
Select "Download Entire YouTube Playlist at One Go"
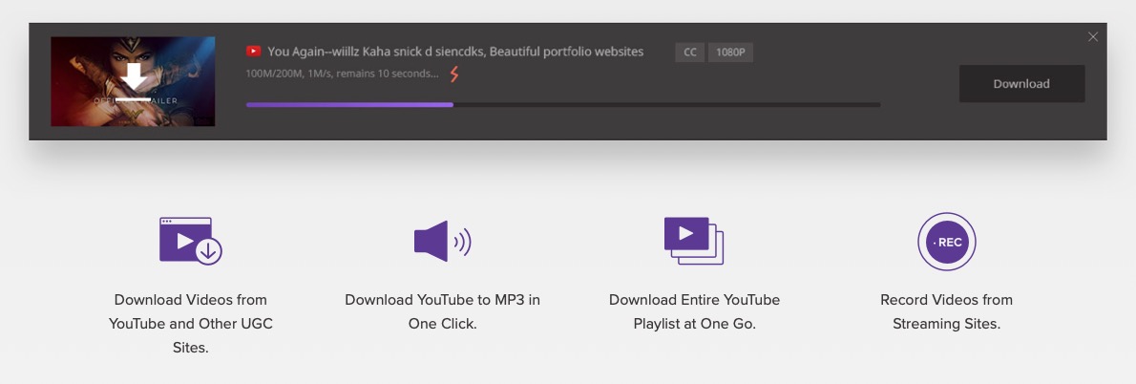(694, 311)
